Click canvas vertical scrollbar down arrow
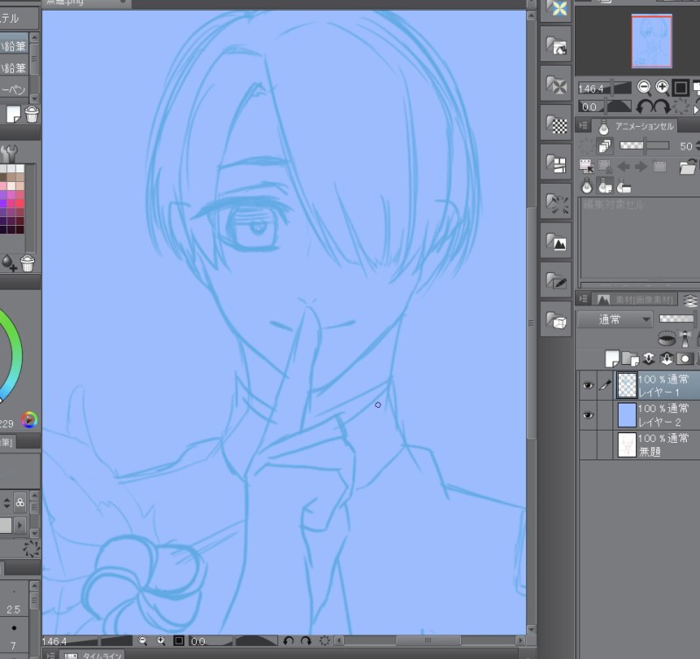The height and width of the screenshot is (659, 700). (x=531, y=629)
